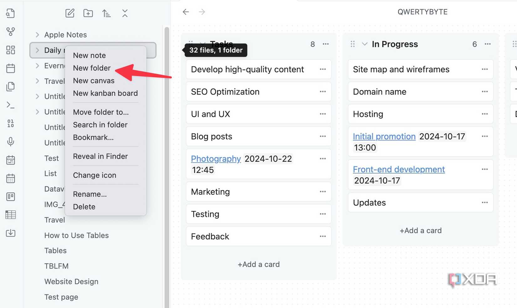Image resolution: width=517 pixels, height=308 pixels.
Task: Open today's daily note calendar icon
Action: (x=10, y=68)
